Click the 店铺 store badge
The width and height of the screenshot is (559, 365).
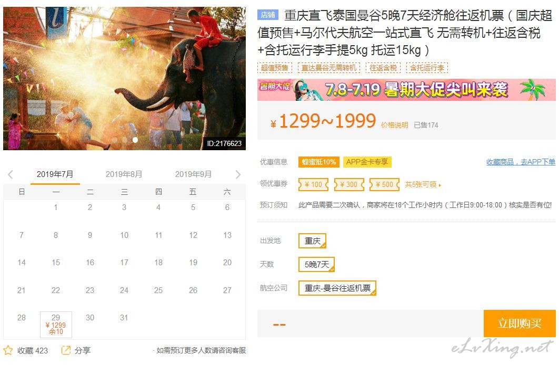[x=268, y=15]
